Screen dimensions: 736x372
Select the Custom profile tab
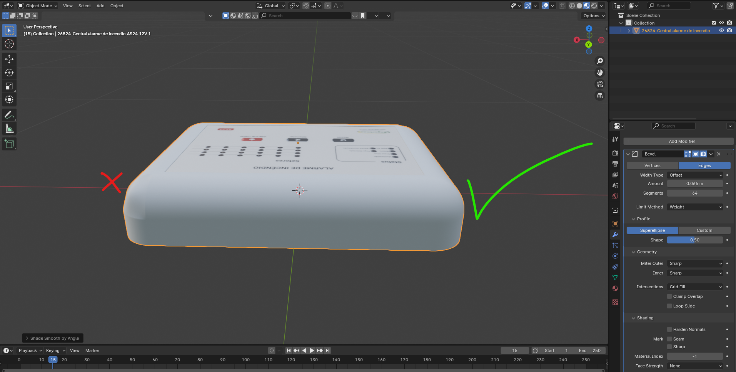(704, 230)
